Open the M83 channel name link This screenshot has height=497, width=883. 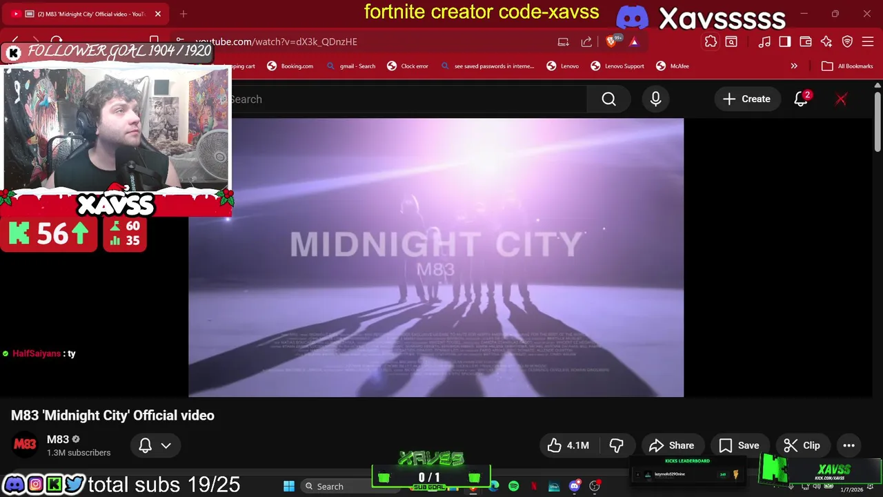click(x=58, y=440)
